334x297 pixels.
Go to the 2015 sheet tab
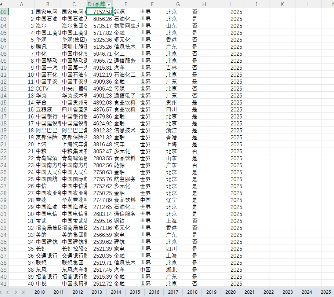point(135,292)
